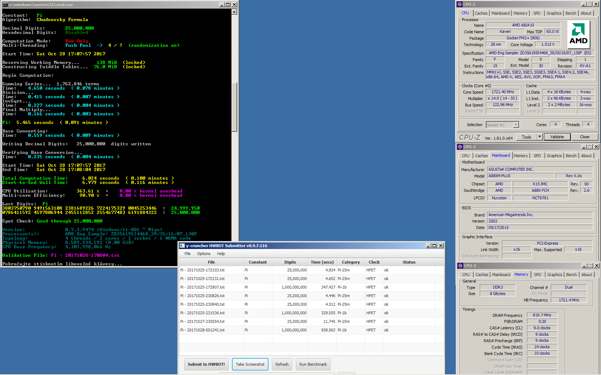This screenshot has width=601, height=375.
Task: Select row Pi - 20171028-001241.txt
Action: (311, 330)
